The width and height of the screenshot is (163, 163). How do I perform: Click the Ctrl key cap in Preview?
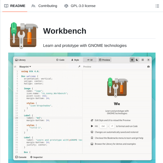pyautogui.click(x=103, y=126)
